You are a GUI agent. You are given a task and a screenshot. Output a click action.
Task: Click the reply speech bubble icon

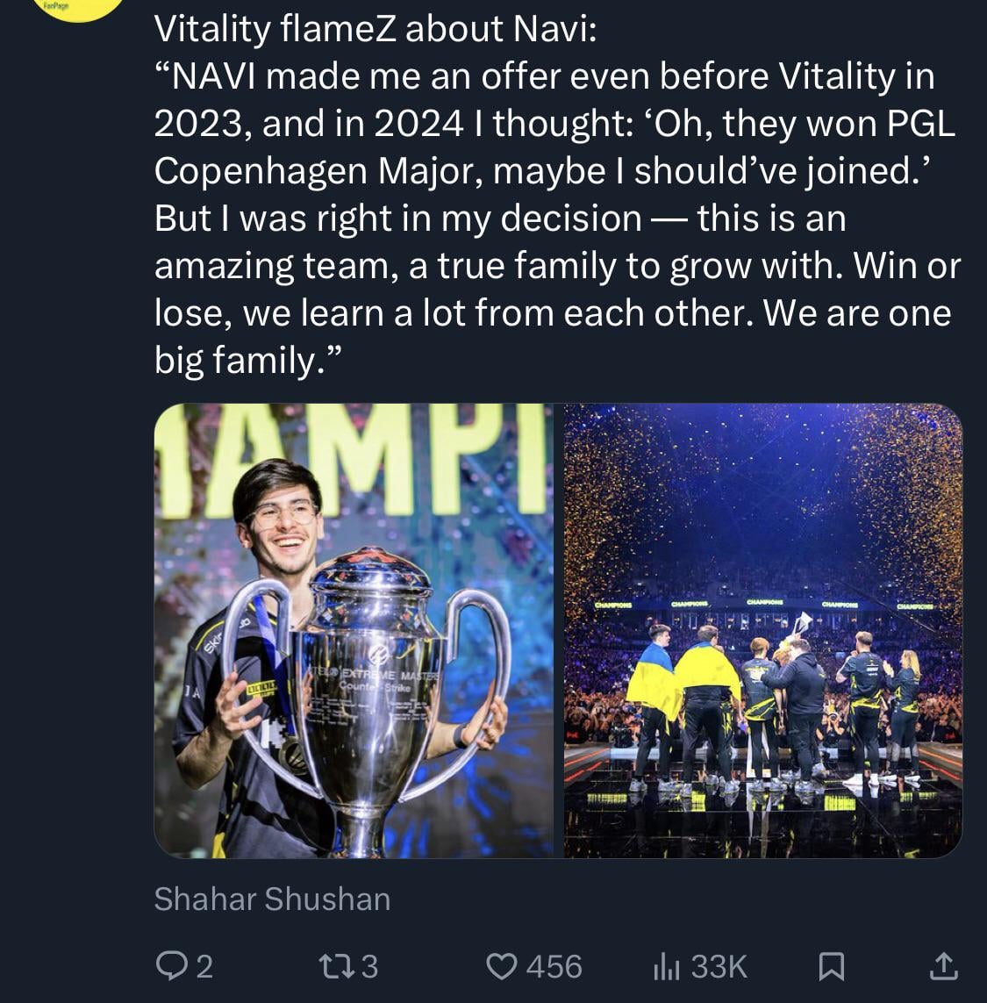point(168,966)
